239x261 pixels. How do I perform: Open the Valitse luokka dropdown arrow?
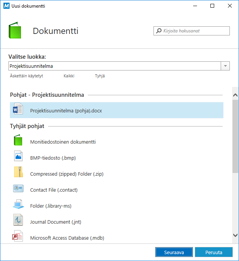pyautogui.click(x=225, y=66)
